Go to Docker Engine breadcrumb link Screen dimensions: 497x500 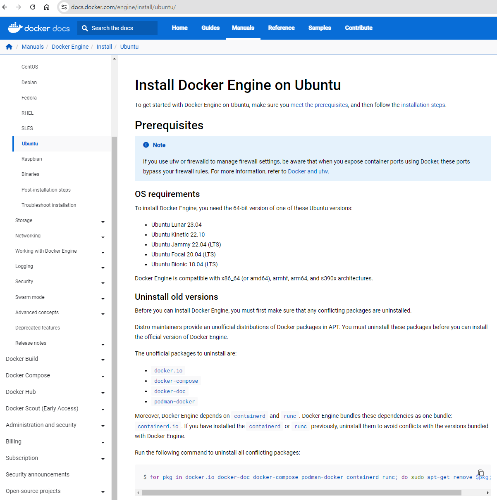(70, 47)
